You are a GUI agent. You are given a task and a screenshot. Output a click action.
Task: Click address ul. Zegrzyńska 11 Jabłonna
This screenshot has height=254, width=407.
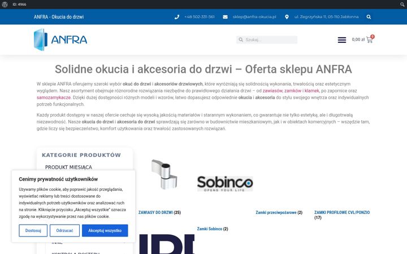point(326,17)
